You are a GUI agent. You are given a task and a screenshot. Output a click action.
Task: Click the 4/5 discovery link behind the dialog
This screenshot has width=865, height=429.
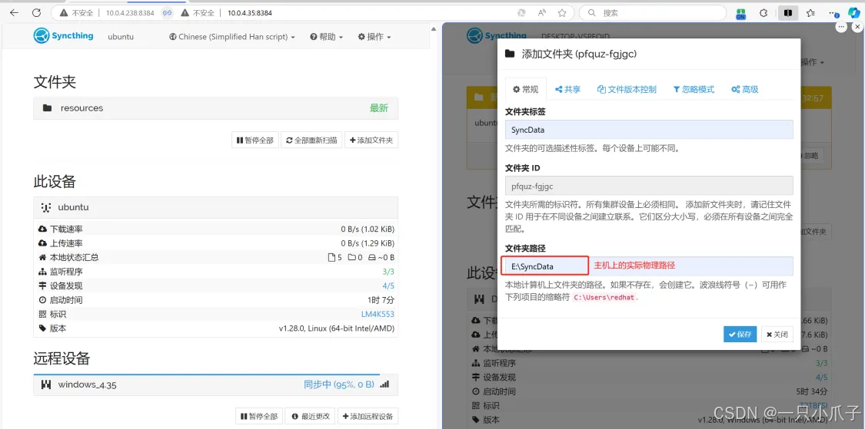point(821,378)
